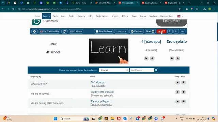Image resolution: width=218 pixels, height=122 pixels.
Task: Open FileZilla from the taskbar
Action: pyautogui.click(x=119, y=119)
